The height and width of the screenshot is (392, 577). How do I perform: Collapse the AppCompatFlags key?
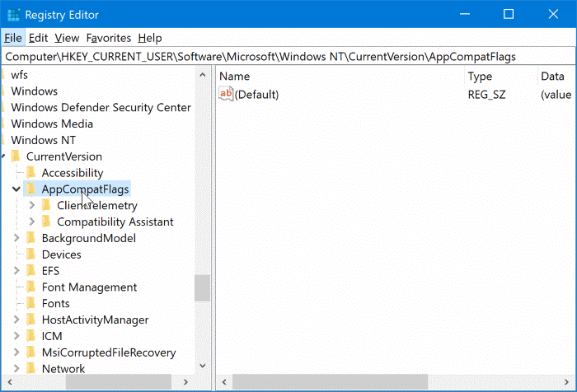[16, 189]
